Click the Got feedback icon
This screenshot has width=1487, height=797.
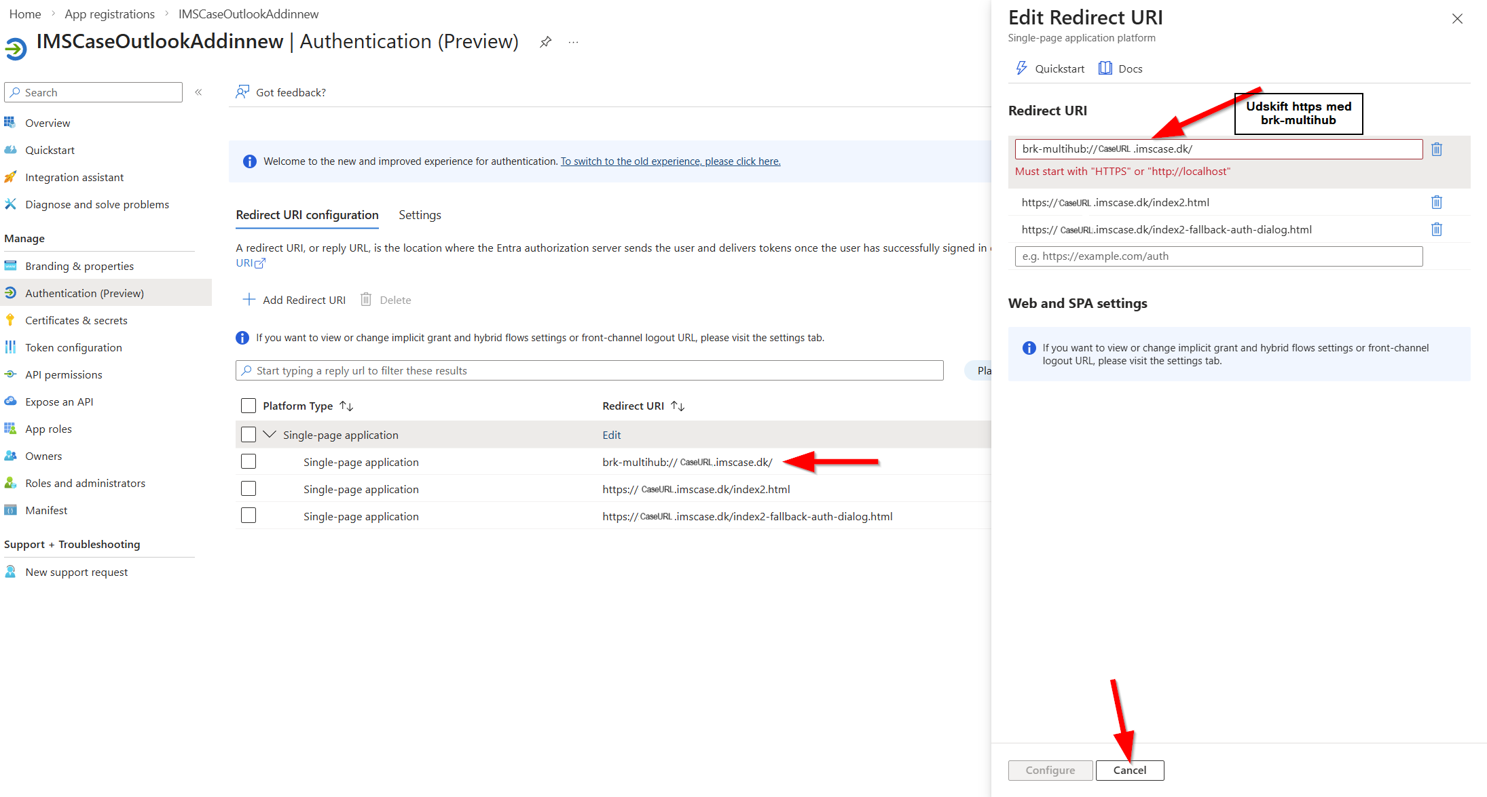[242, 92]
